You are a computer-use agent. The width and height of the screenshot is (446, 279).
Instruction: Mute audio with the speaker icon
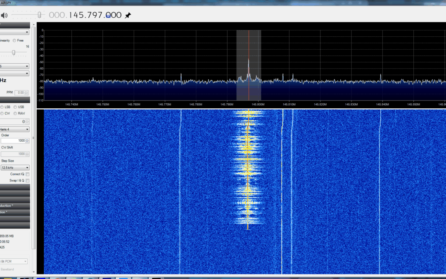pyautogui.click(x=4, y=15)
